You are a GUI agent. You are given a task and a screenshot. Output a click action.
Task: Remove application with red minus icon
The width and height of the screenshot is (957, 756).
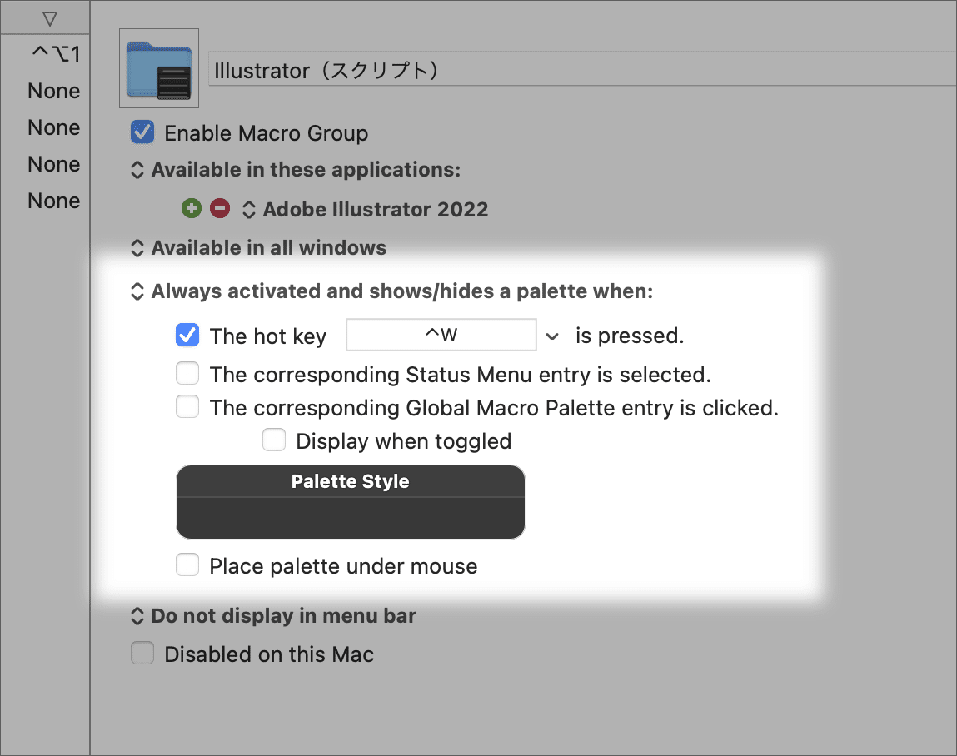[220, 209]
